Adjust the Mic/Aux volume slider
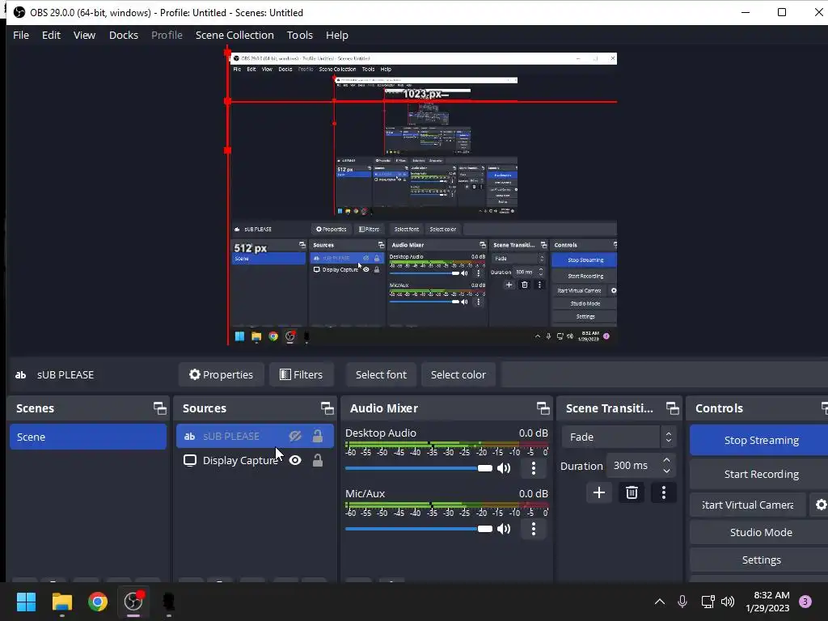The height and width of the screenshot is (621, 828). pyautogui.click(x=418, y=529)
